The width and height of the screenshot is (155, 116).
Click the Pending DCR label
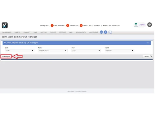45,26
